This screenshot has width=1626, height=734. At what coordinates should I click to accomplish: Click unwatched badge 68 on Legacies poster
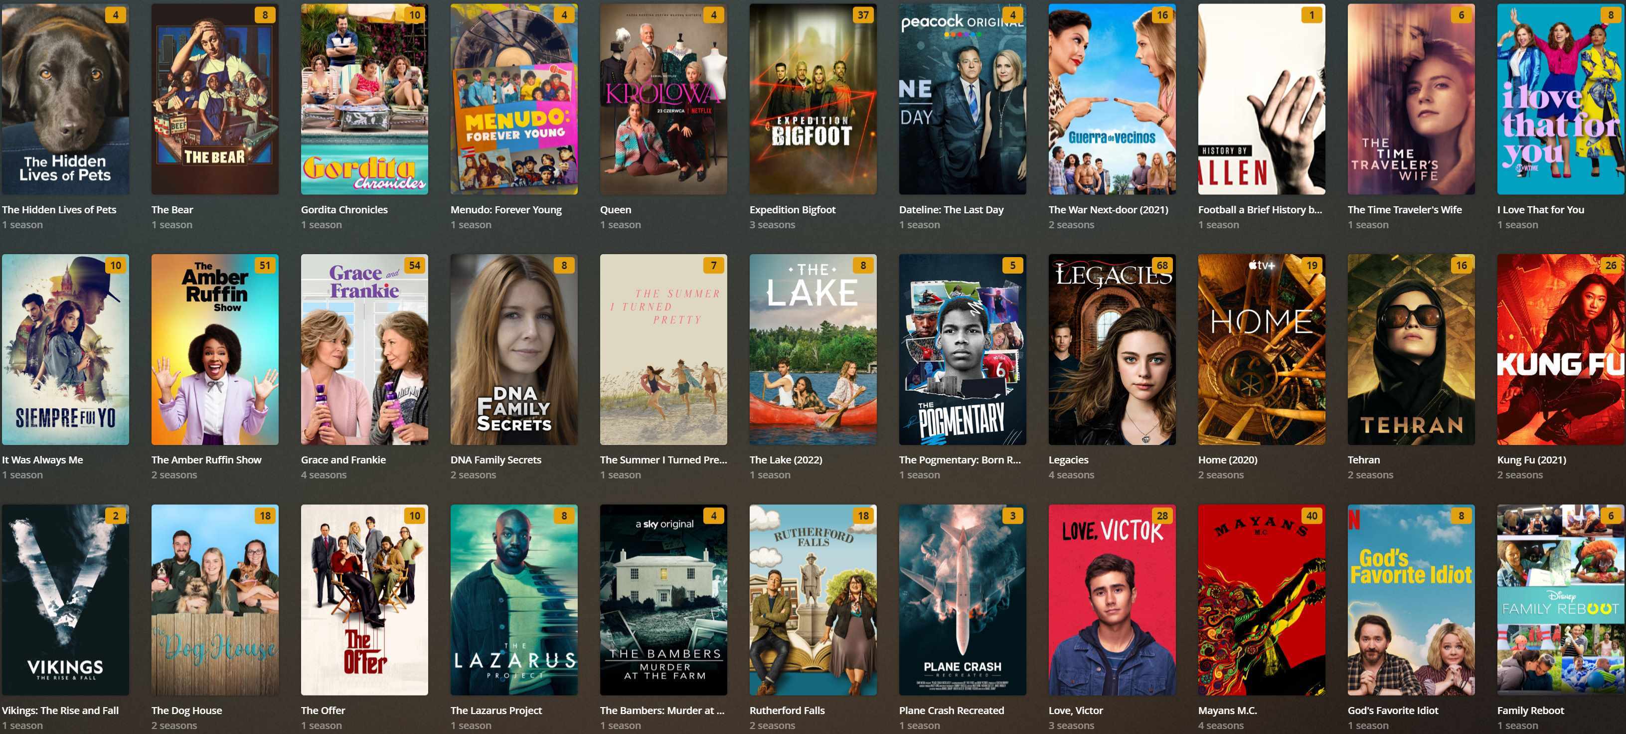coord(1162,266)
